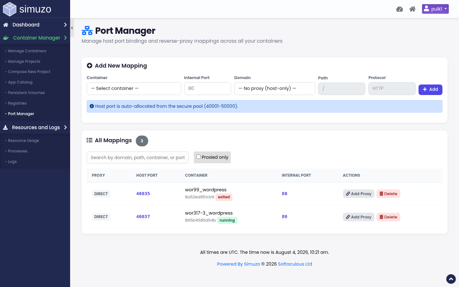Viewport: 459px width, 287px height.
Task: Delete the wor317-3_wordpress mapping
Action: [x=388, y=217]
